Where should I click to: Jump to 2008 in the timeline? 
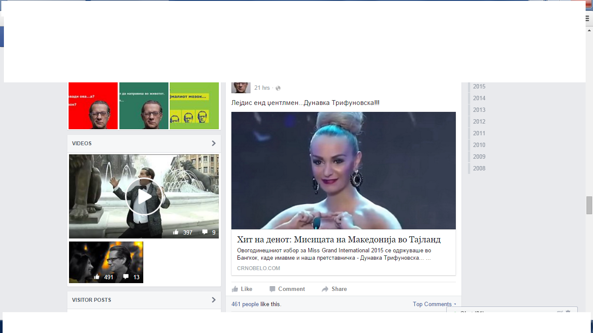click(479, 169)
